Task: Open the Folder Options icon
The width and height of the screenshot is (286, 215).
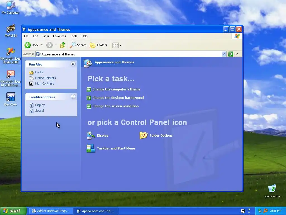Action: point(144,135)
